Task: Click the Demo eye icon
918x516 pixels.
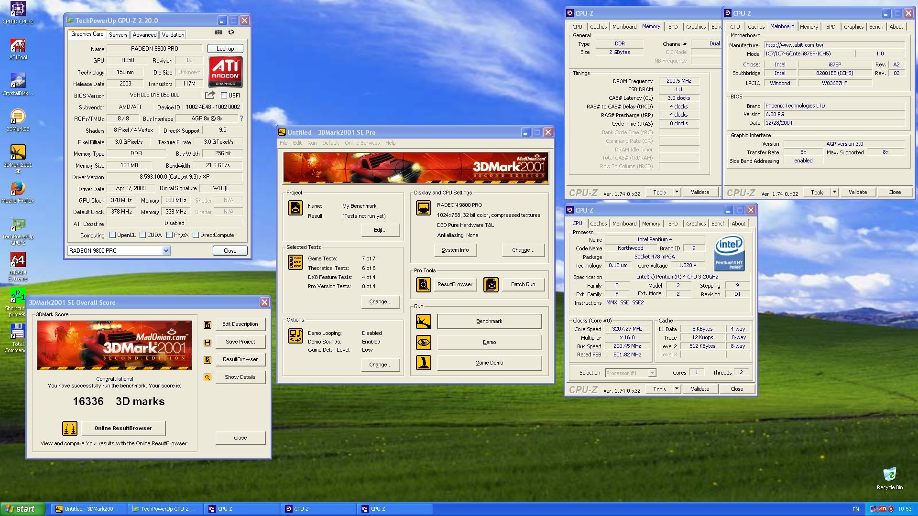Action: [x=423, y=342]
